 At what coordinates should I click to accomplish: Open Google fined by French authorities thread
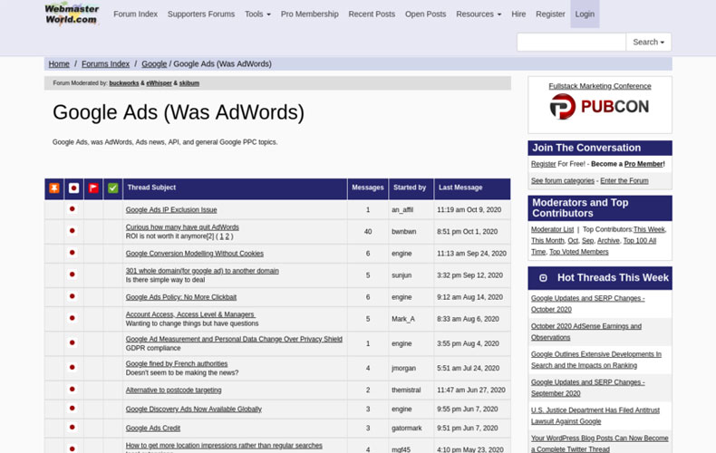(x=177, y=364)
